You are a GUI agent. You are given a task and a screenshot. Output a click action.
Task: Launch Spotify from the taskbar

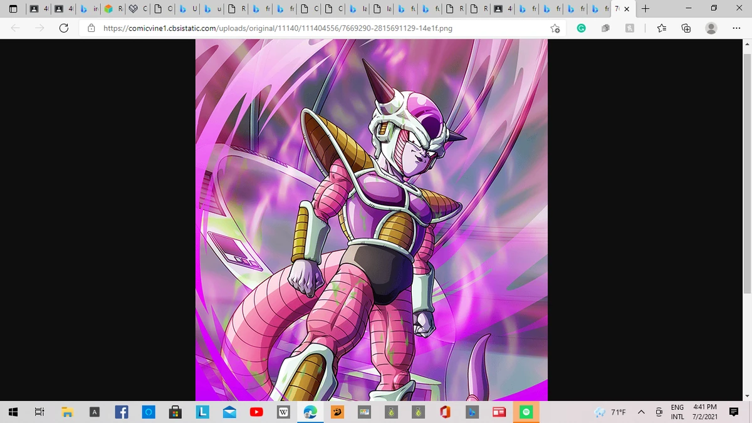(x=526, y=412)
